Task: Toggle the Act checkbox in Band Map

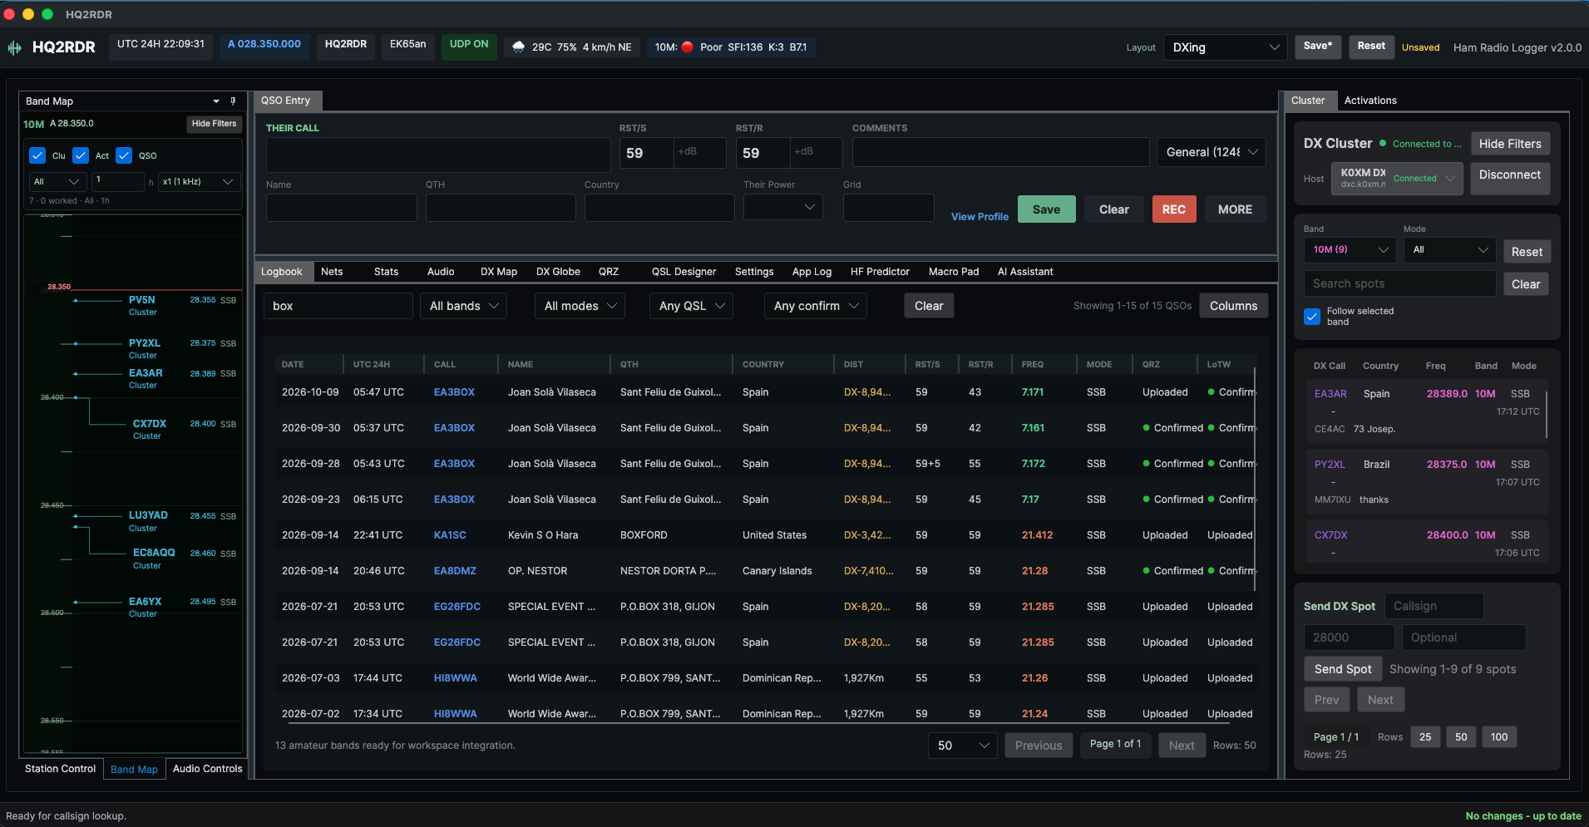Action: (x=81, y=155)
